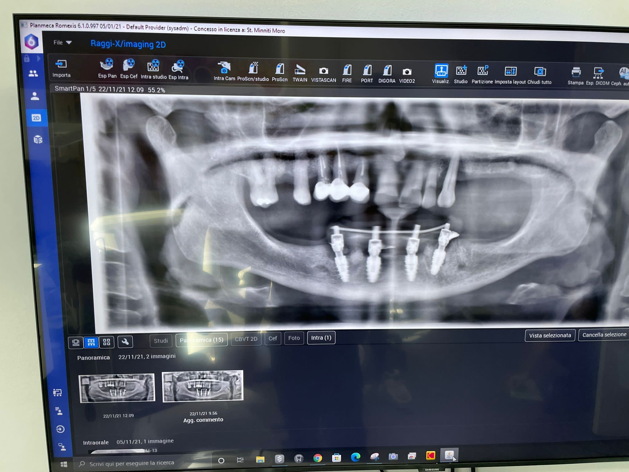Click the Esp Pan panoramic exposure icon
Viewport: 629px width, 472px height.
click(107, 65)
